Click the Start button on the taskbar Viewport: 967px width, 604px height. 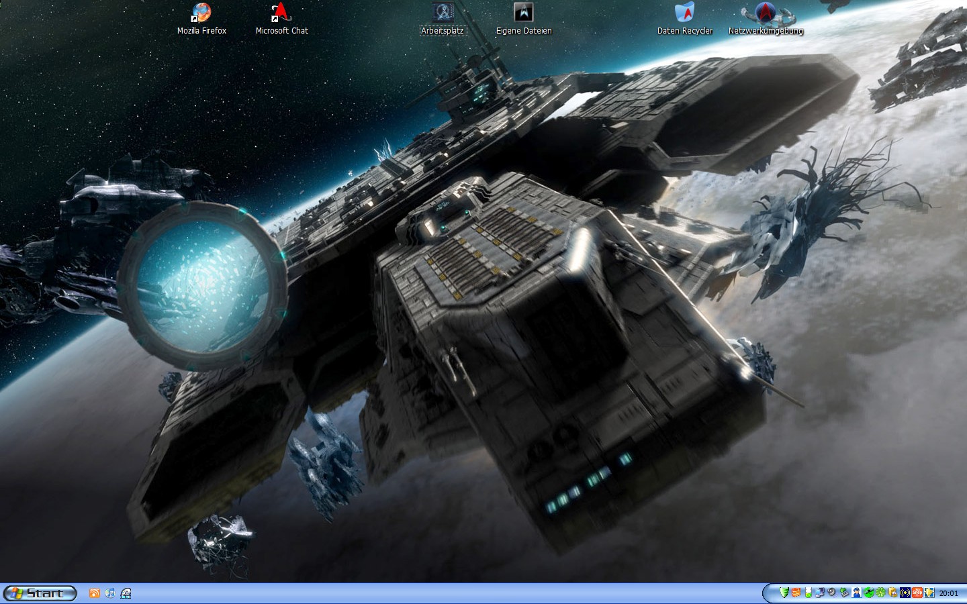click(x=40, y=593)
